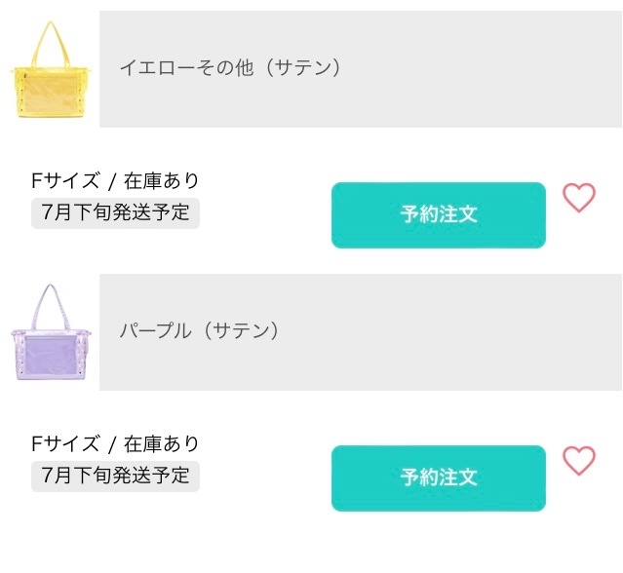Tap the purple bag's handle in thumbnail
The image size is (623, 573).
50,307
